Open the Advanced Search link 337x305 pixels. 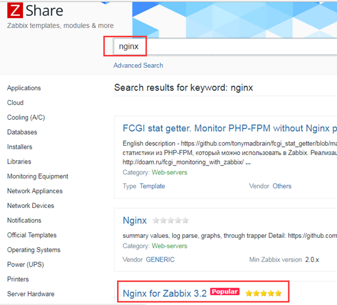138,65
